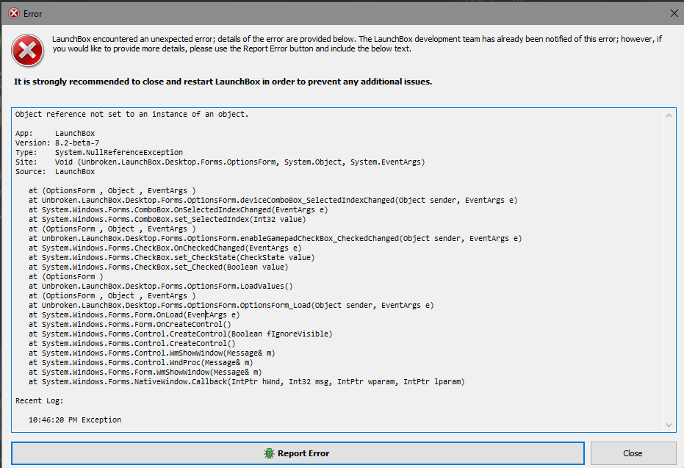Click the 'Object reference not set' message line
The image size is (684, 468).
(x=132, y=115)
